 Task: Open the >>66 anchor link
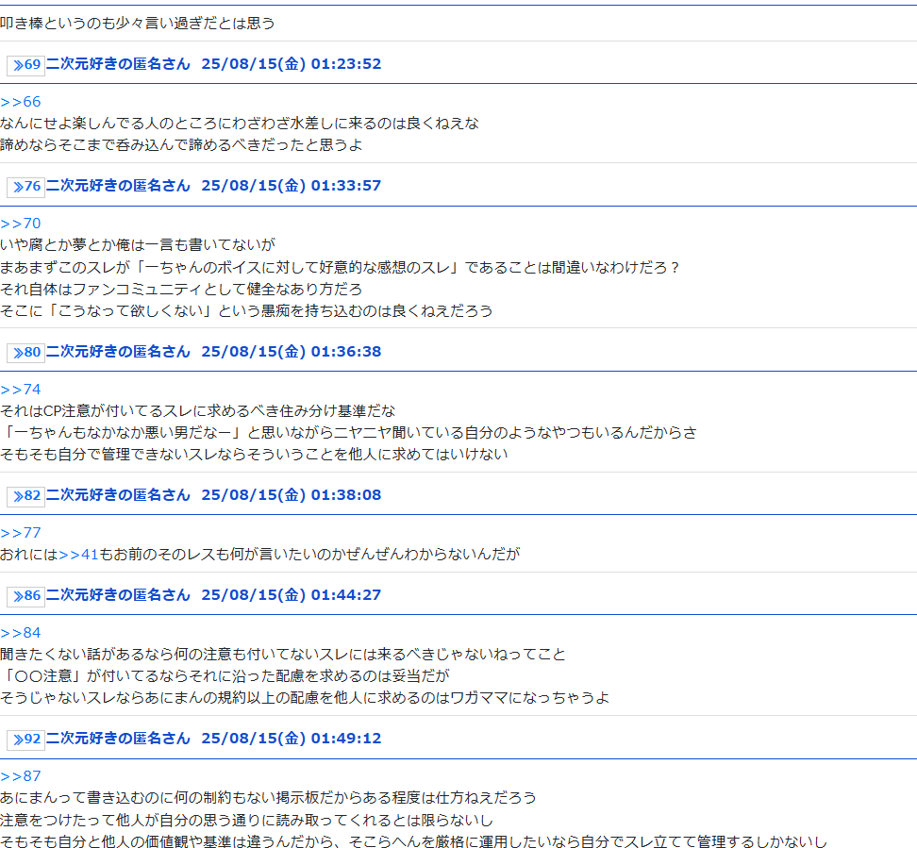[21, 102]
